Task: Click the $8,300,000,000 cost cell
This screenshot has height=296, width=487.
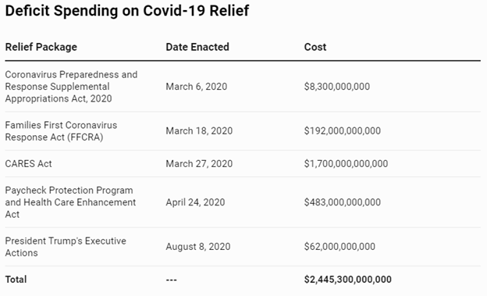Action: click(337, 87)
